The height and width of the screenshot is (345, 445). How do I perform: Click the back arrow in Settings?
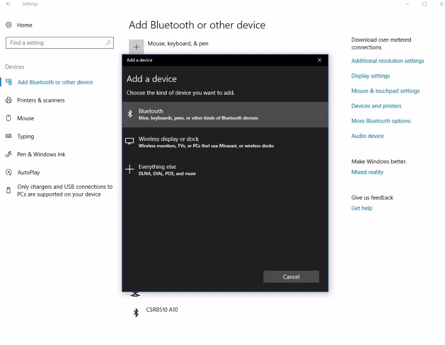click(9, 4)
